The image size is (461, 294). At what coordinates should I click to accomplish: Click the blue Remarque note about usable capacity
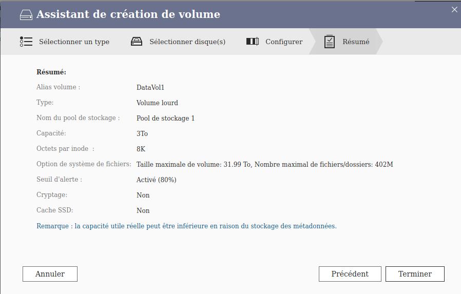pyautogui.click(x=186, y=226)
